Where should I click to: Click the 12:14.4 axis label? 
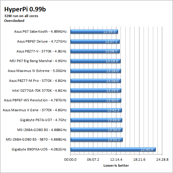[116, 160]
